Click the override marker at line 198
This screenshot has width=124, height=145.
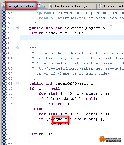click(x=4, y=28)
